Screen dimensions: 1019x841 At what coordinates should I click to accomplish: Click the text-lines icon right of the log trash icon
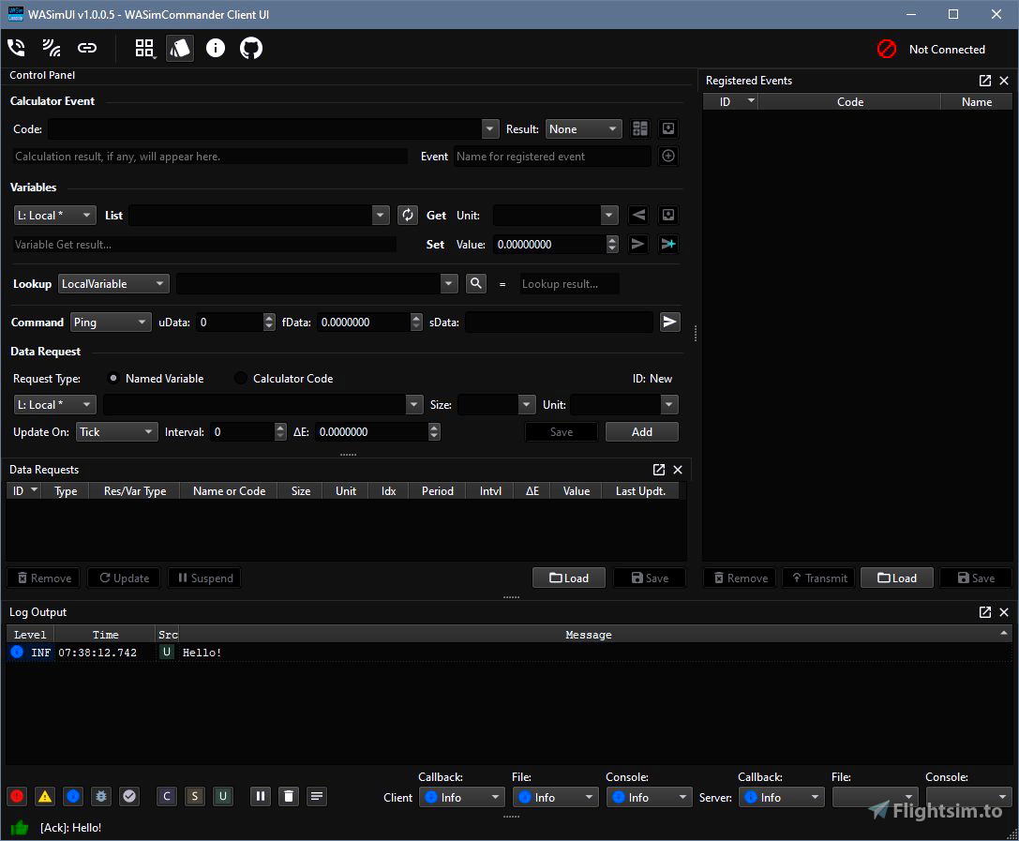tap(317, 796)
